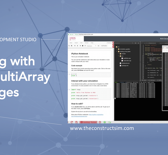This screenshot has width=168, height=155.
Task: Move selected cell down with arrow icon
Action: tap(78, 46)
